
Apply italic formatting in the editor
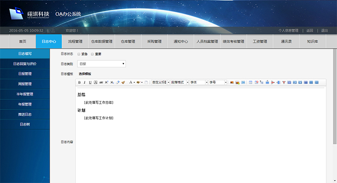(x=85, y=82)
